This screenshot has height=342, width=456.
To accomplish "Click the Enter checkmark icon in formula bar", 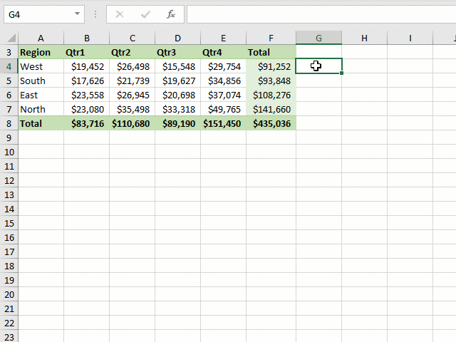I will pyautogui.click(x=145, y=14).
